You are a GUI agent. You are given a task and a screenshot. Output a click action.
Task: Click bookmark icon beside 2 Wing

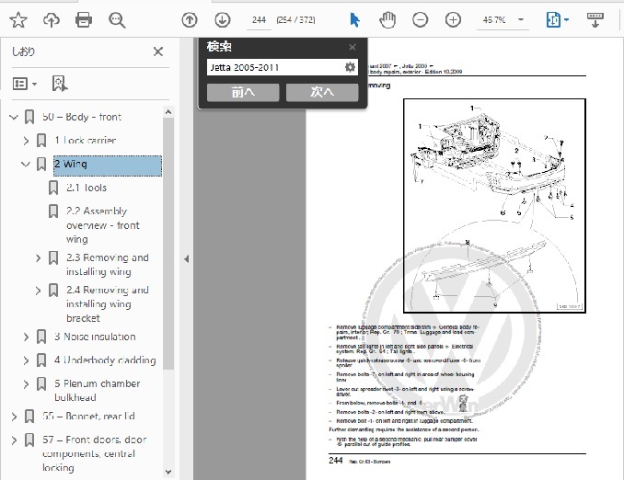(41, 164)
